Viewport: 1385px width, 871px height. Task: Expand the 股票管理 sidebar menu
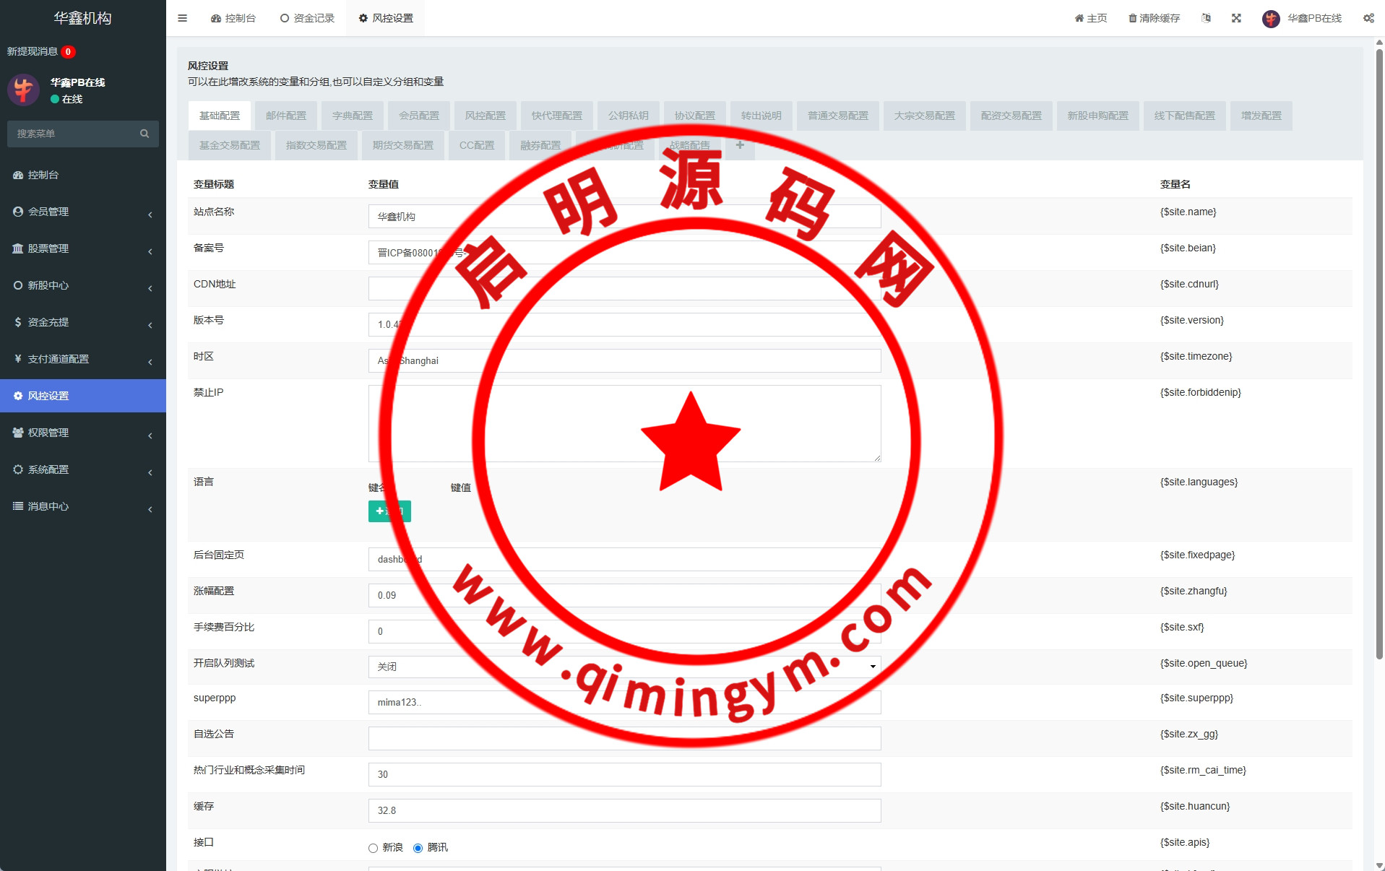point(82,248)
